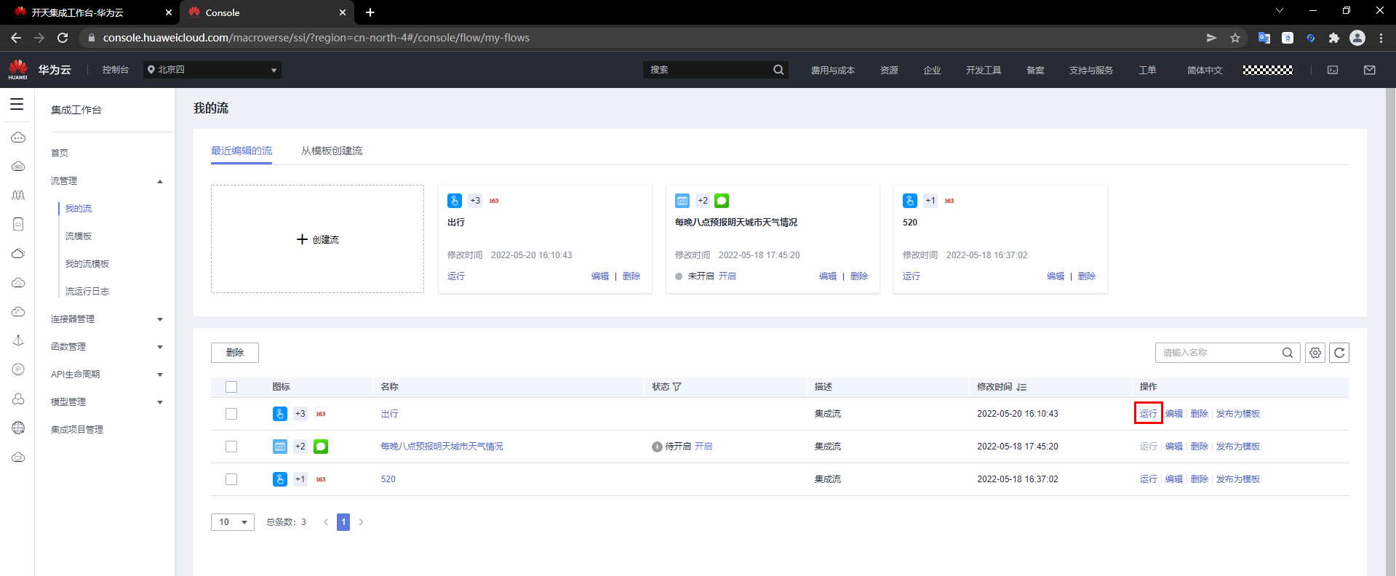The width and height of the screenshot is (1396, 576).
Task: Open the 费用与成本 header menu
Action: point(833,71)
